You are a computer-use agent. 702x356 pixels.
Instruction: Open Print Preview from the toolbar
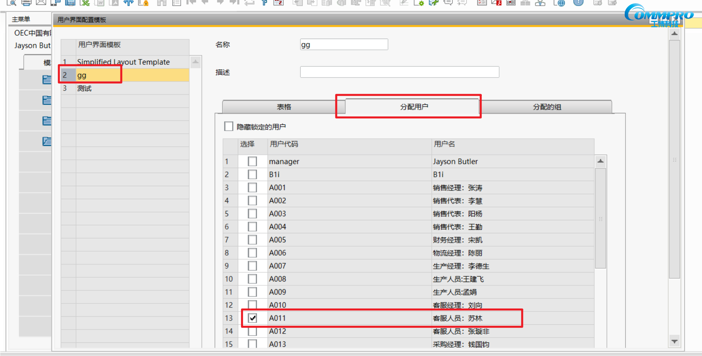click(x=11, y=2)
